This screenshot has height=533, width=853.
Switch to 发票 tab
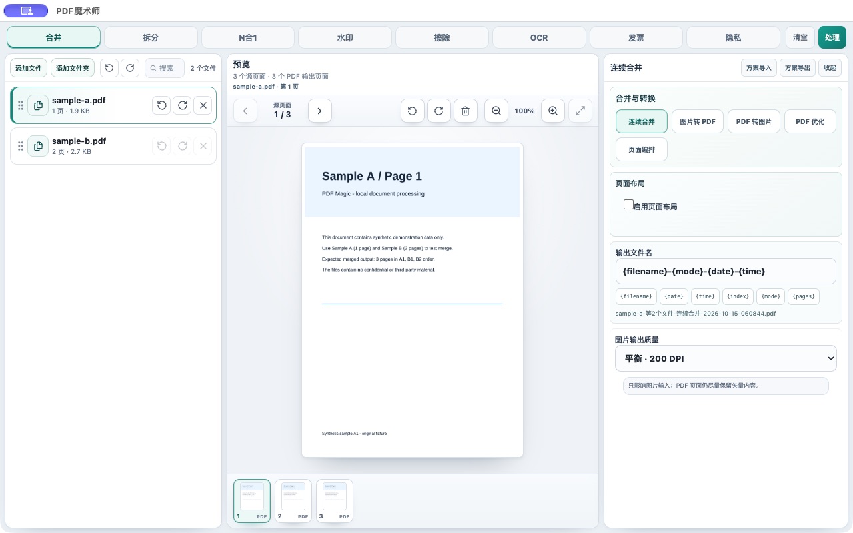pyautogui.click(x=636, y=37)
